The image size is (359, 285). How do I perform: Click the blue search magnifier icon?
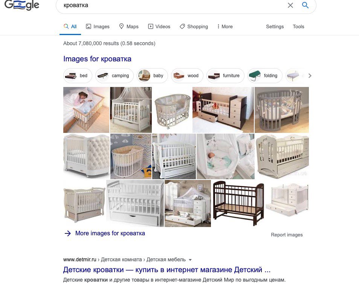coord(305,5)
